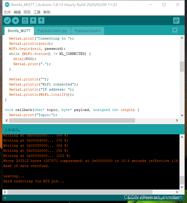The height and width of the screenshot is (203, 187).
Task: Click the console horizontal scrollbar thumb
Action: 80,192
